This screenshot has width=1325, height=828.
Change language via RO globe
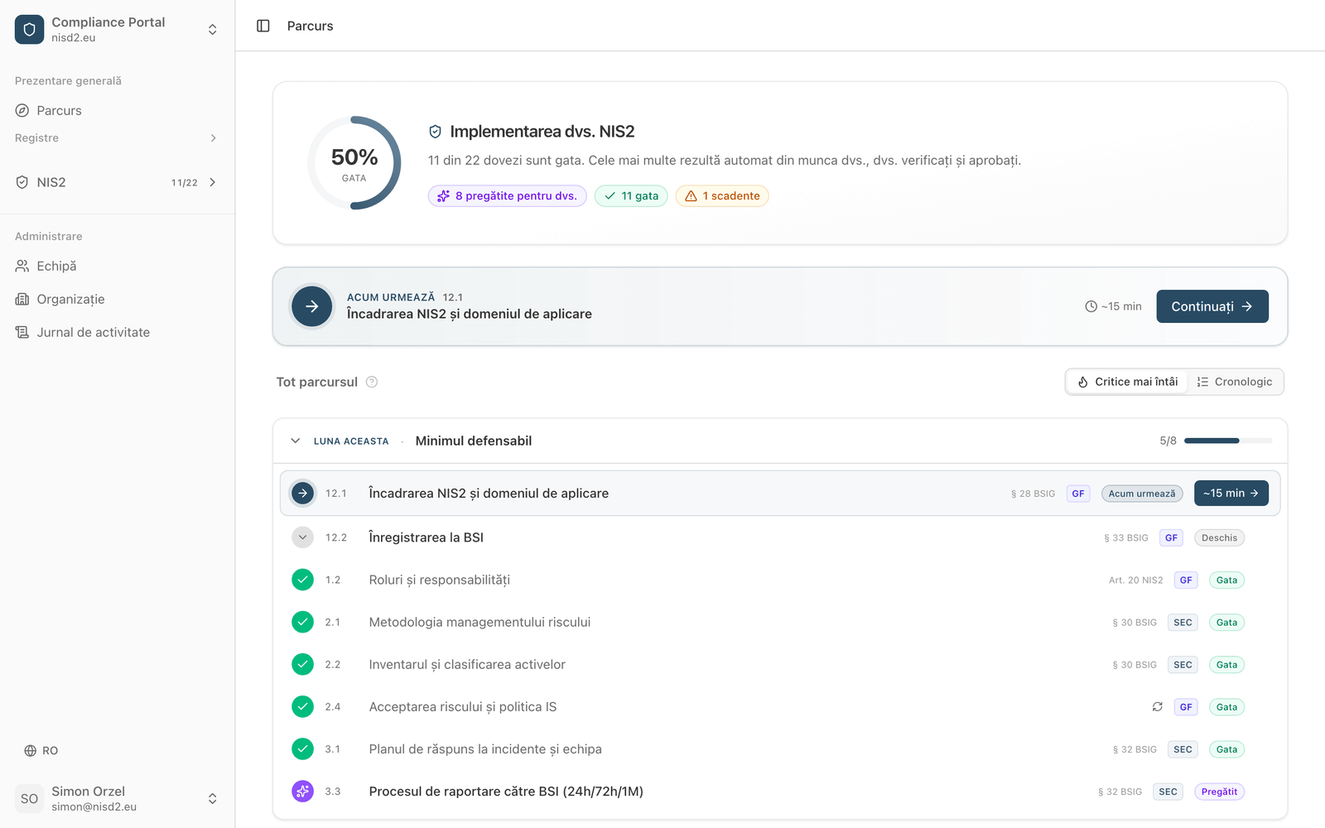tap(41, 750)
